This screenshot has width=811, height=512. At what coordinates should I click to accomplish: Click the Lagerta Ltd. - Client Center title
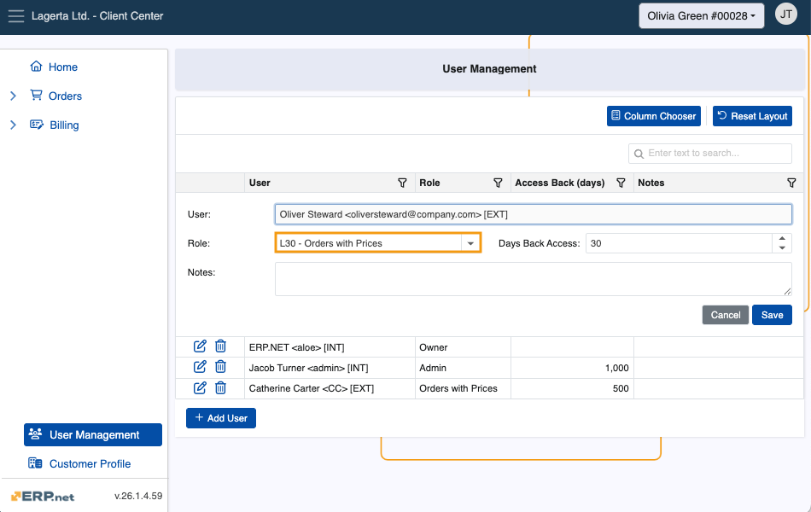[x=97, y=16]
